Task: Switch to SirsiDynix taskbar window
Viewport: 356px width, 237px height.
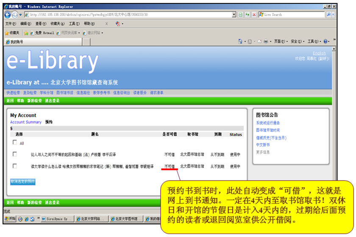Action: coord(58,219)
